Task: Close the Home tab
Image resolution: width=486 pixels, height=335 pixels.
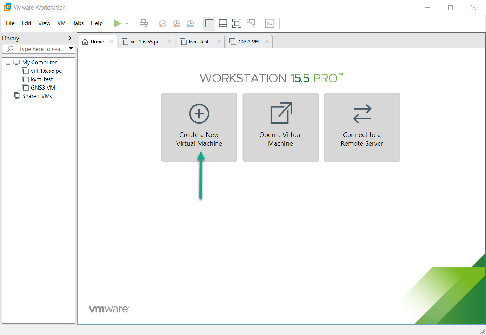Action: [111, 42]
